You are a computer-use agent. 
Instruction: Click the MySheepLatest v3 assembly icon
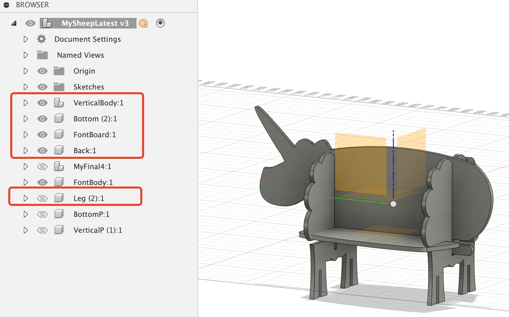(47, 23)
